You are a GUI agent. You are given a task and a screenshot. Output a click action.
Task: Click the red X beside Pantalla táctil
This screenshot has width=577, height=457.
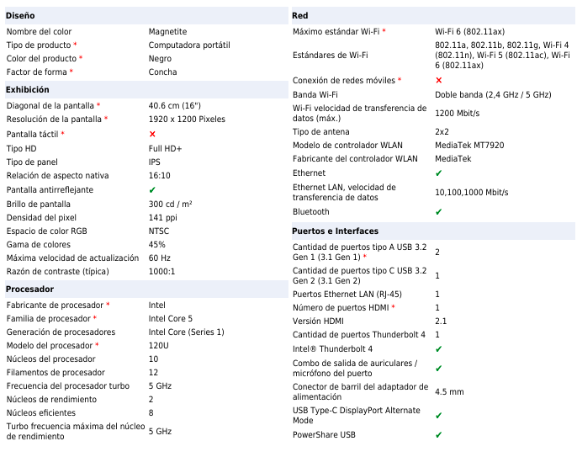[x=152, y=135]
